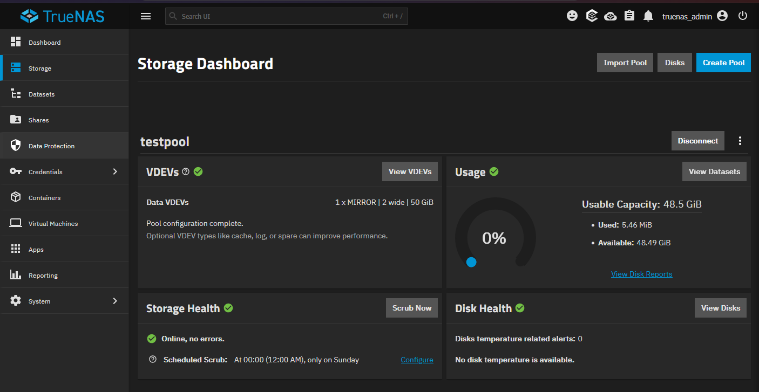Open testpool's three-dot options menu
The image size is (759, 392).
740,141
